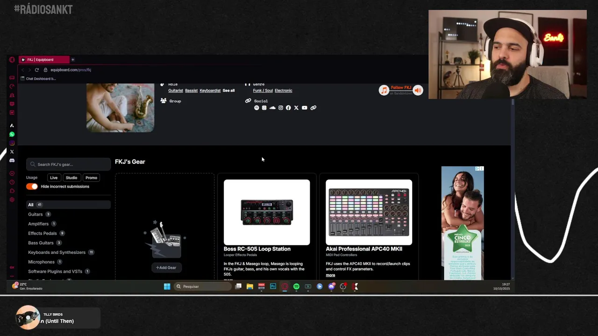598x336 pixels.
Task: Open FKJ's X social link
Action: coord(296,108)
